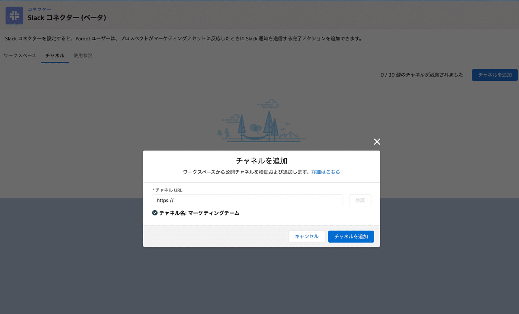Click the キャンセル button
The height and width of the screenshot is (314, 519).
pos(307,237)
